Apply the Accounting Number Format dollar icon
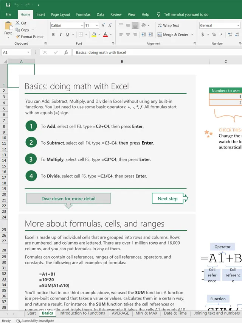This screenshot has width=242, height=323. click(x=203, y=34)
